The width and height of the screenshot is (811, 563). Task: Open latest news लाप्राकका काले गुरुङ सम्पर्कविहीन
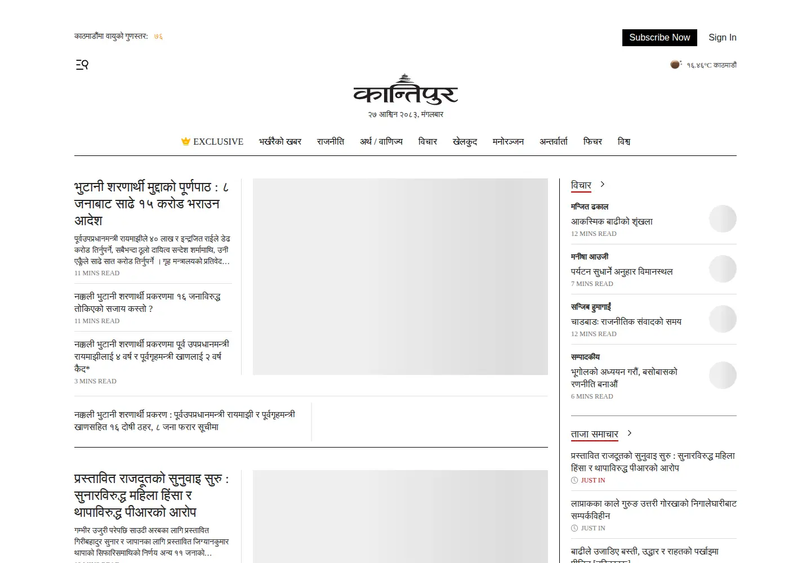[x=654, y=510]
